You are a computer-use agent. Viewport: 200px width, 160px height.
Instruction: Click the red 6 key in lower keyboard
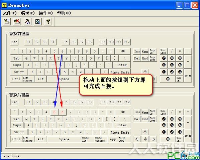click(55, 112)
